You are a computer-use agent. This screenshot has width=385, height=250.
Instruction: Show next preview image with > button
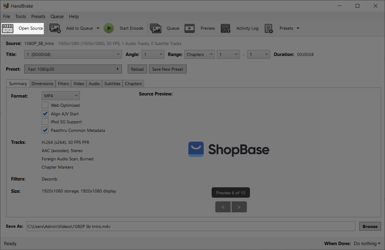coord(239,207)
